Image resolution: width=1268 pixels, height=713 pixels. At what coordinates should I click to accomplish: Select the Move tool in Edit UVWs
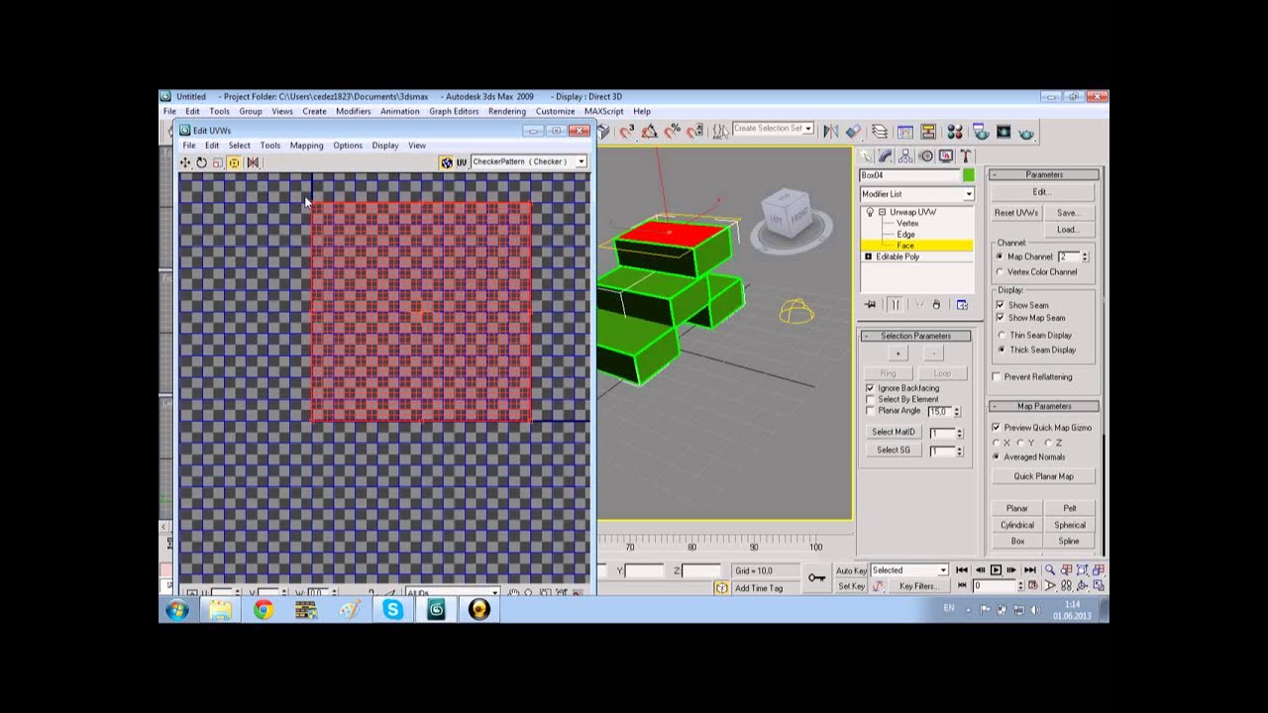(x=185, y=162)
